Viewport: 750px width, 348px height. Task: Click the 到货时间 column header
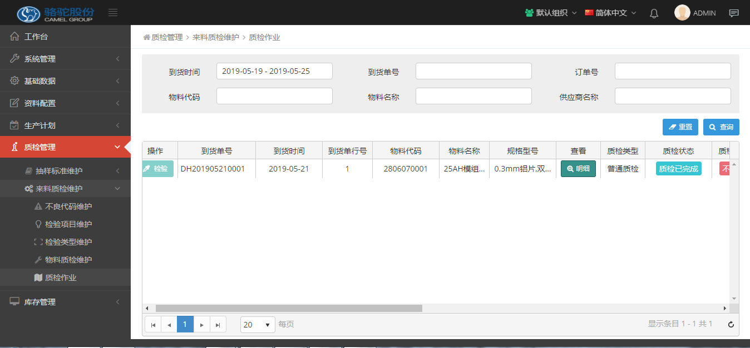289,151
